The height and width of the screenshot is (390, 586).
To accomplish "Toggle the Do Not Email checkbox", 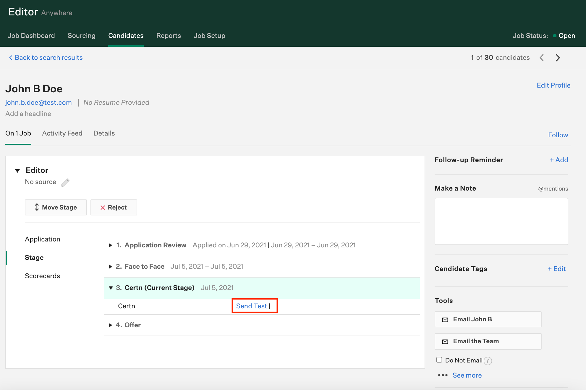I will (x=439, y=360).
